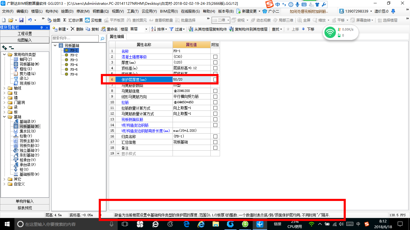Open the 文件(F) menu
This screenshot has width=410, height=230.
(x=8, y=11)
